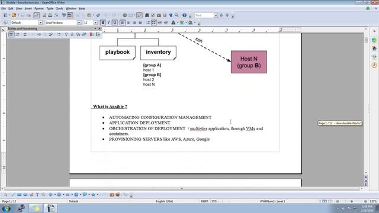
Task: Open the Paragraph Style dropdown
Action: pyautogui.click(x=40, y=22)
